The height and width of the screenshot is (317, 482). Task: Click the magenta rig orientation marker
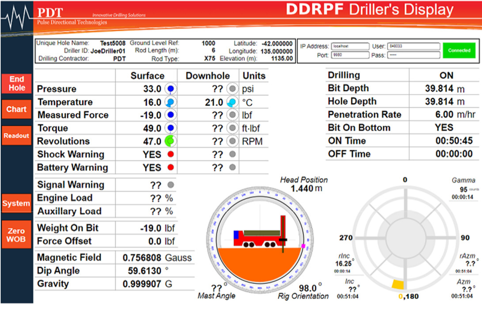[x=304, y=246]
